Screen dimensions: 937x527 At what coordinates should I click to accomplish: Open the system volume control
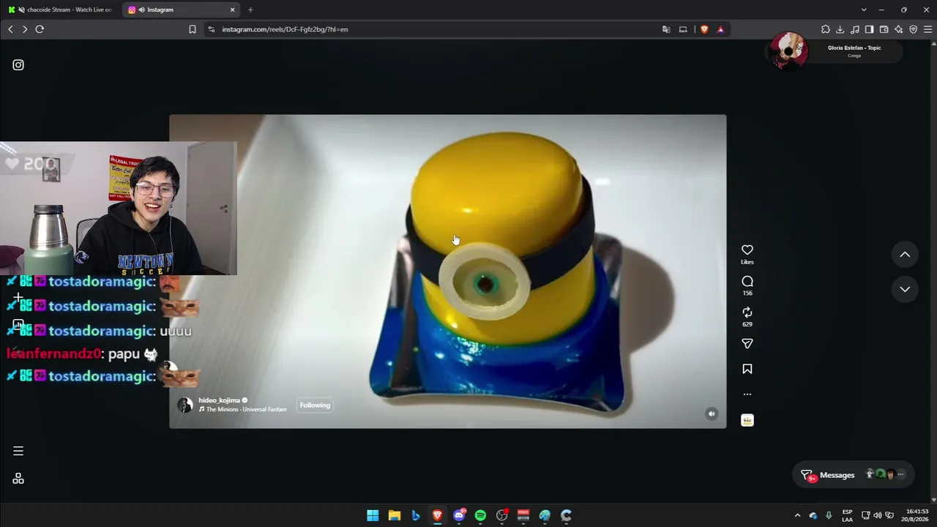coord(878,515)
